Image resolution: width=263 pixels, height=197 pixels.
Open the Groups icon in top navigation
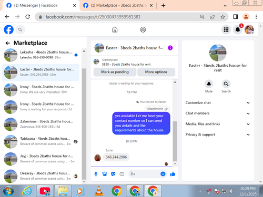click(143, 29)
